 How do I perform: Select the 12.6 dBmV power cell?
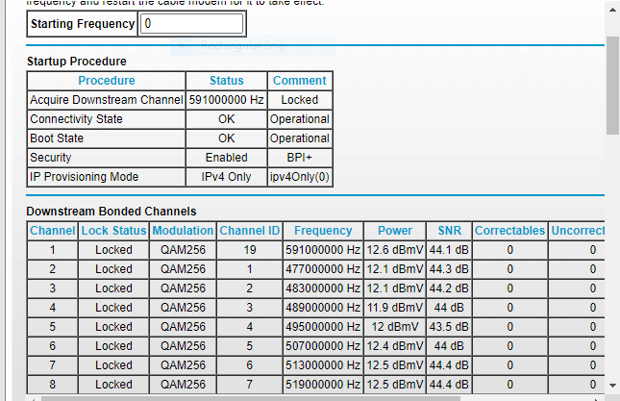pyautogui.click(x=395, y=250)
